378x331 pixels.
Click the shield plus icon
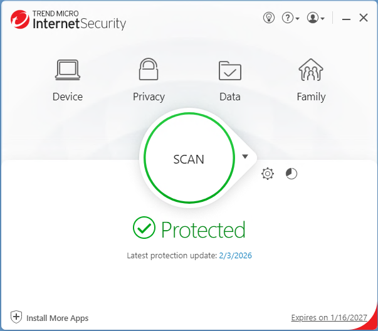coord(16,317)
